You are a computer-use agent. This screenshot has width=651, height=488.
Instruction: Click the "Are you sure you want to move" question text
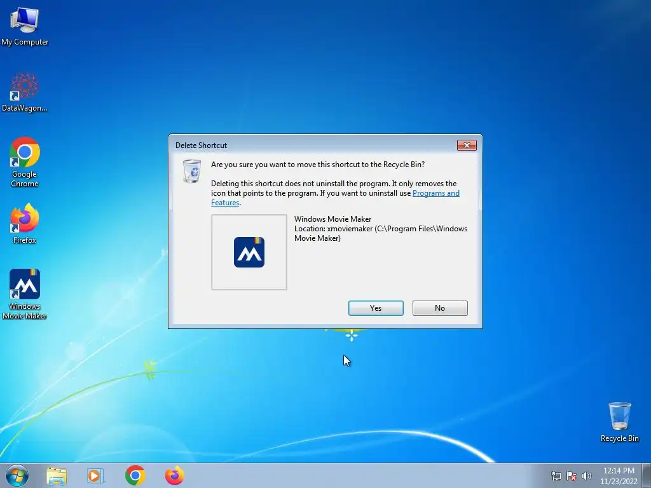[x=318, y=165]
